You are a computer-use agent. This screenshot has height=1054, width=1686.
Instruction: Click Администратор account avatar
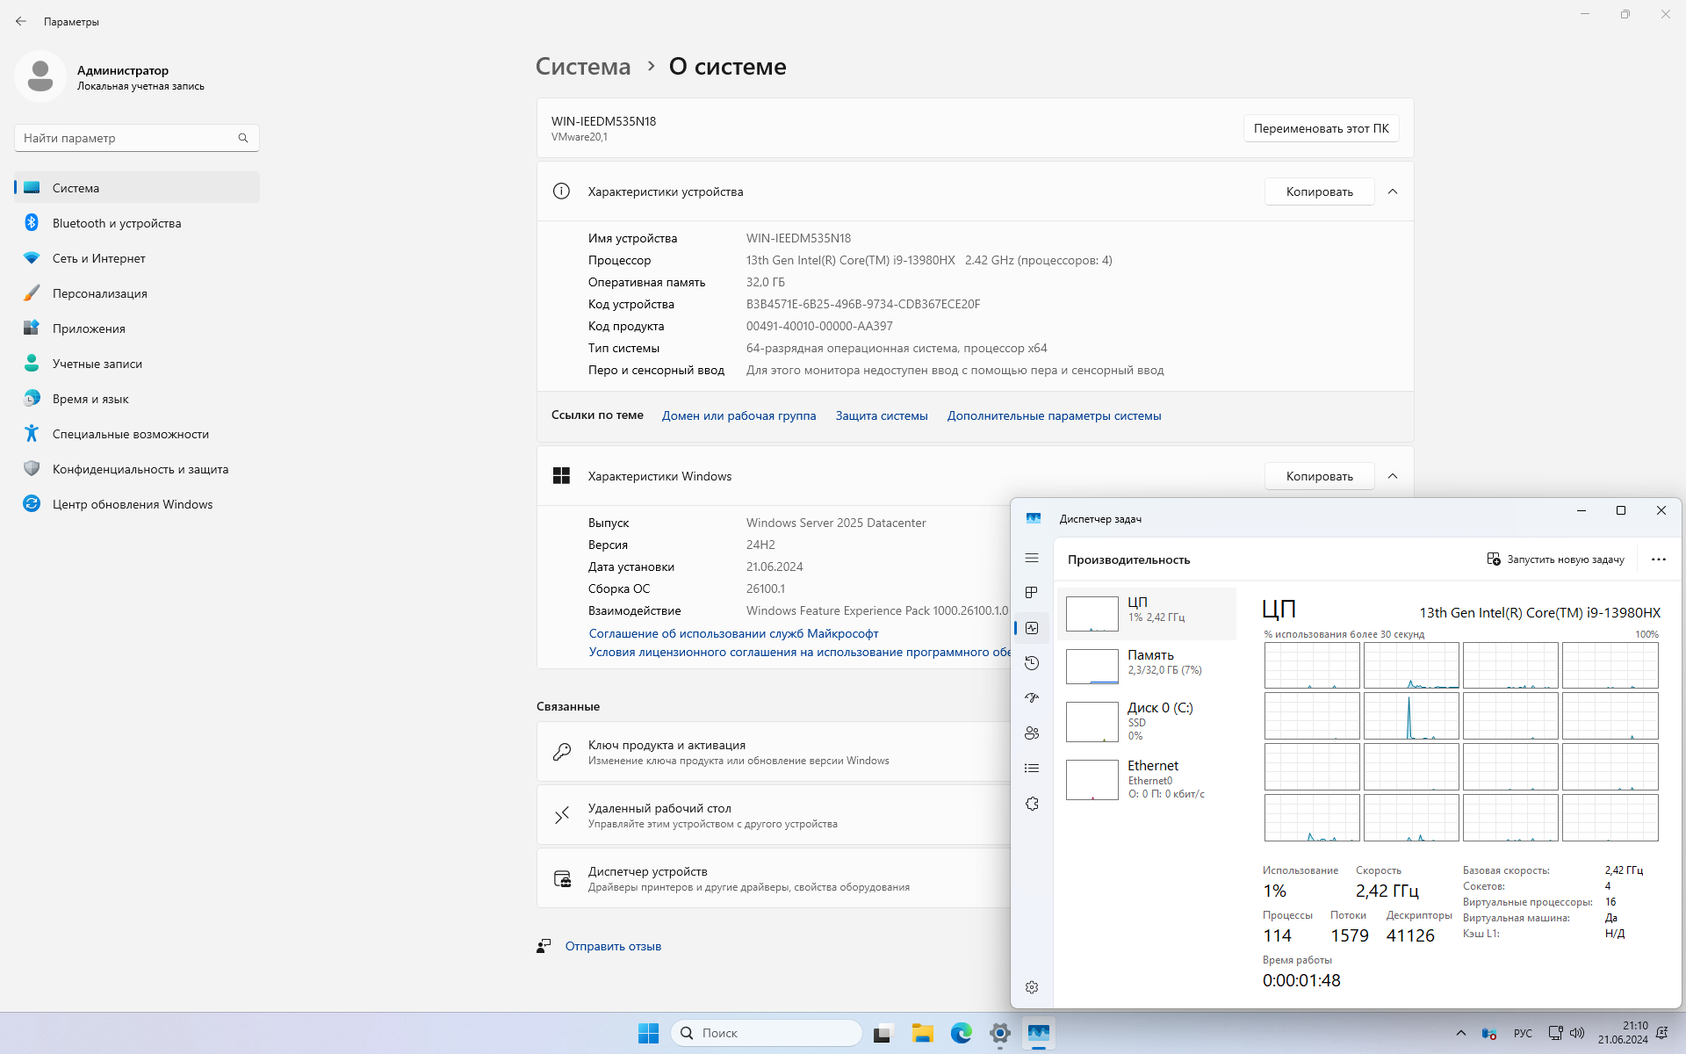(40, 76)
